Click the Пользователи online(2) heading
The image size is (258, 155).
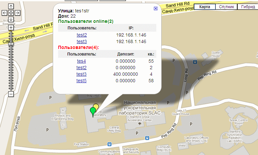(86, 21)
